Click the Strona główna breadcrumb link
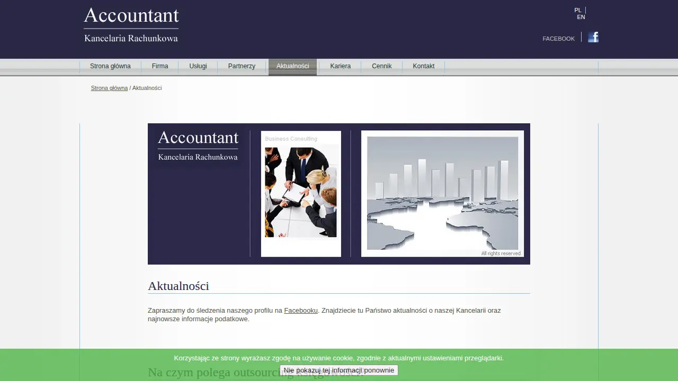Image resolution: width=678 pixels, height=381 pixels. point(109,88)
